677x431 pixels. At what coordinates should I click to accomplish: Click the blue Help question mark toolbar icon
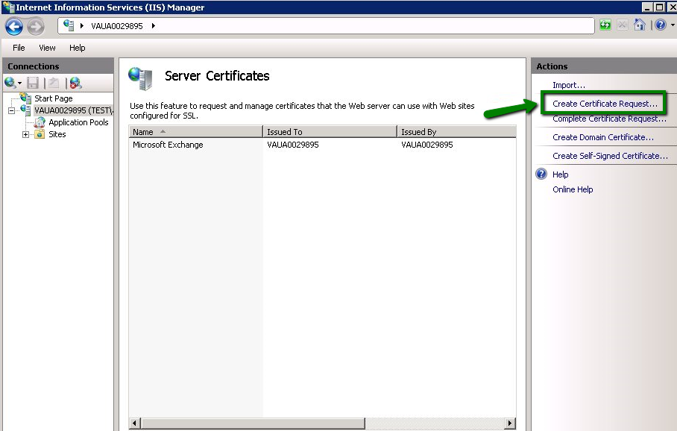pyautogui.click(x=659, y=25)
